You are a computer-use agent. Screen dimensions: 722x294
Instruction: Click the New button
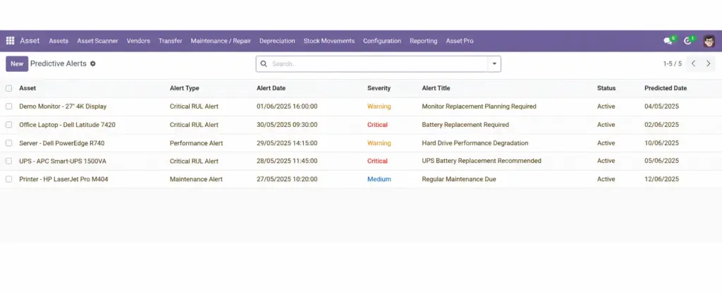(17, 64)
